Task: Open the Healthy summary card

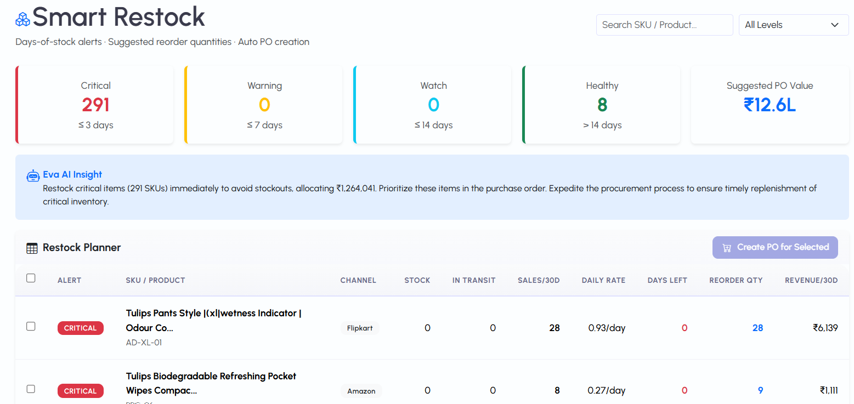Action: 602,105
